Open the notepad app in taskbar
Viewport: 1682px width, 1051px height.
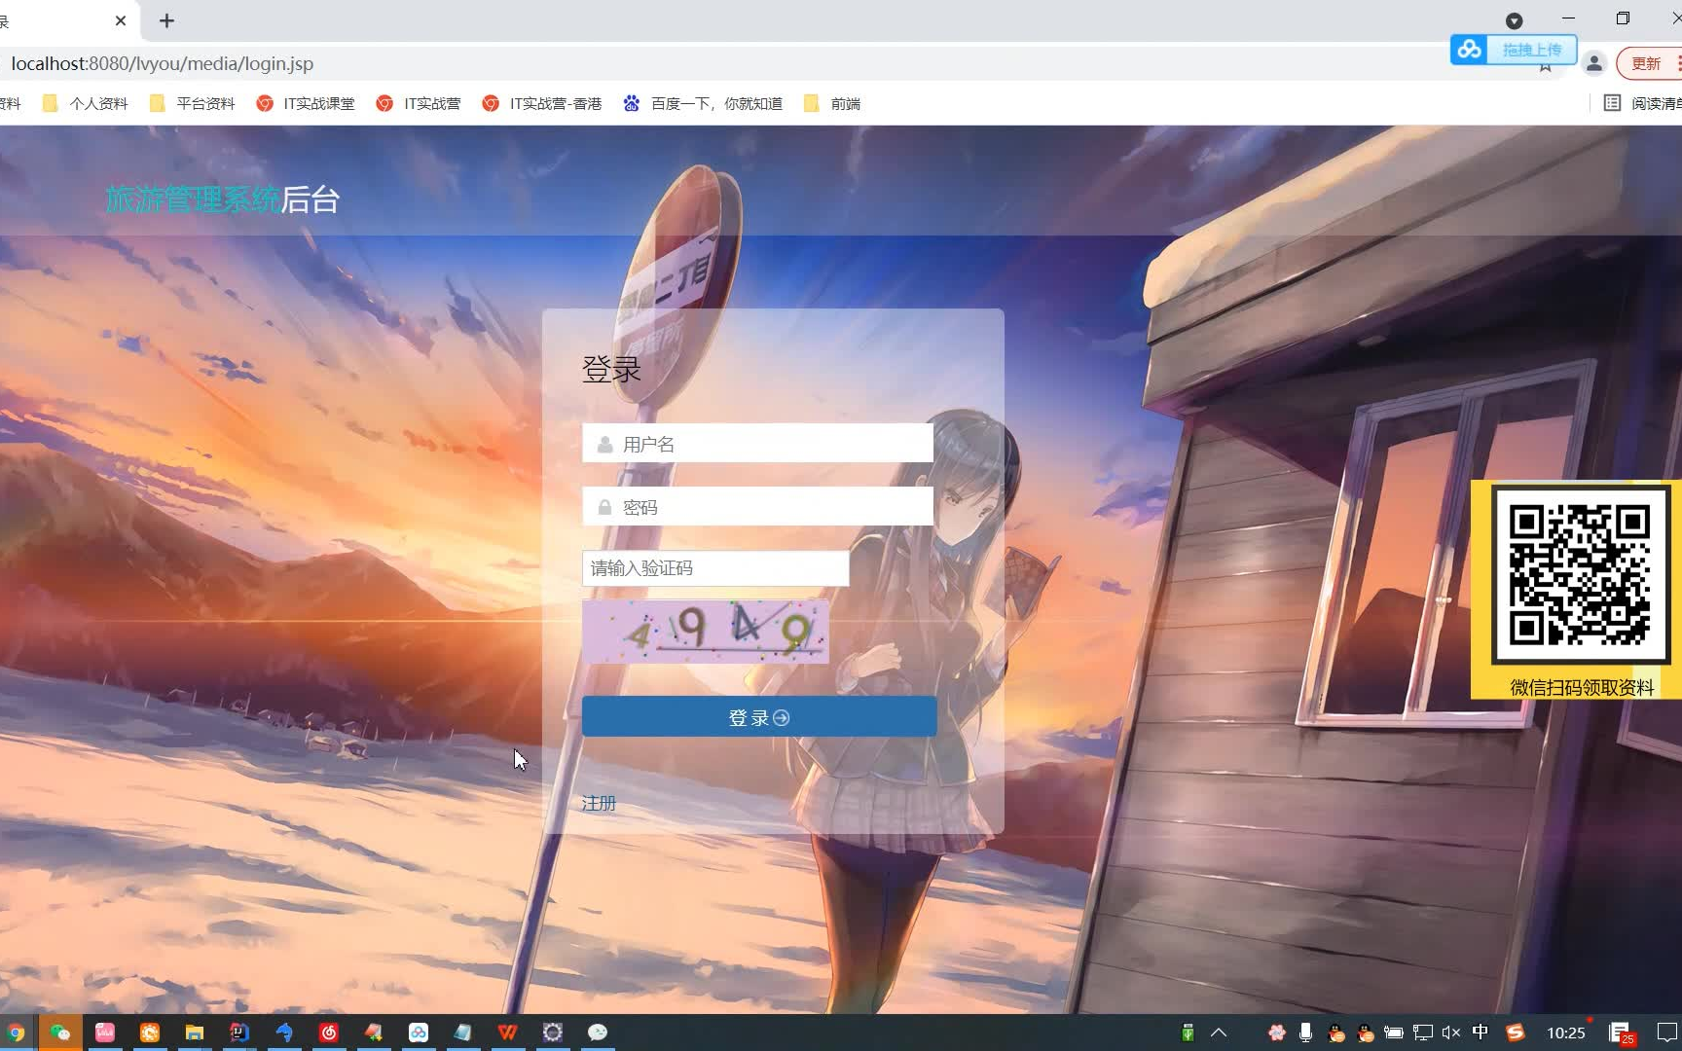click(463, 1033)
